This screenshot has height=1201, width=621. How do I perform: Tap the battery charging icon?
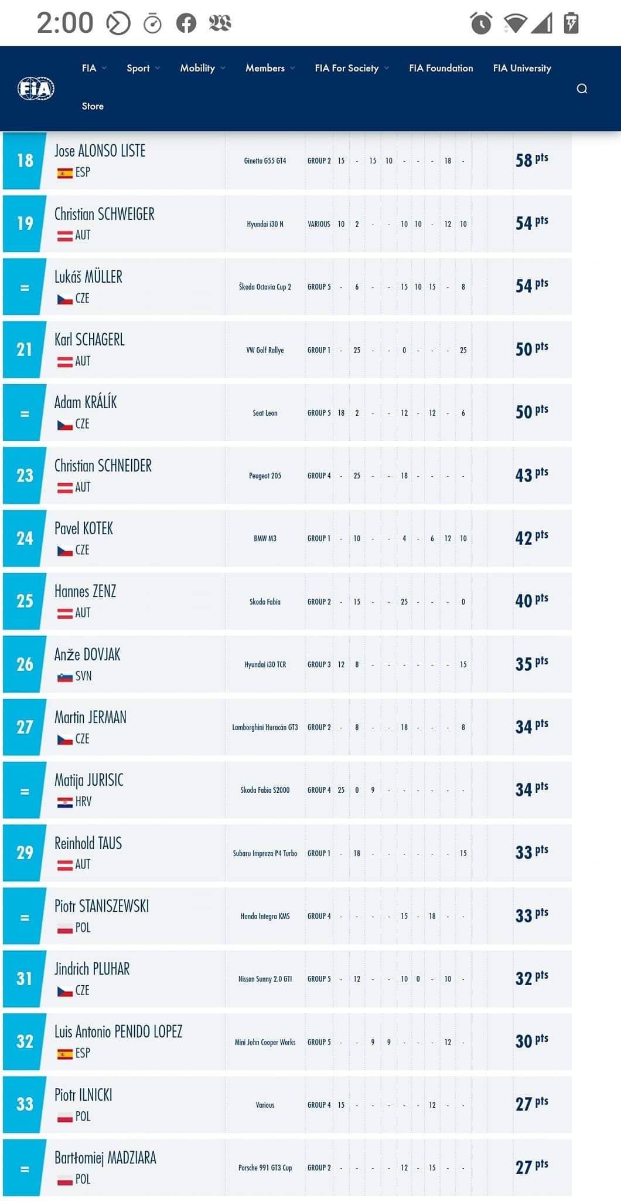[571, 23]
